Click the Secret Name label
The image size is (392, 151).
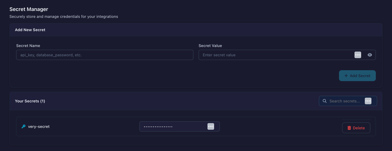click(x=28, y=46)
